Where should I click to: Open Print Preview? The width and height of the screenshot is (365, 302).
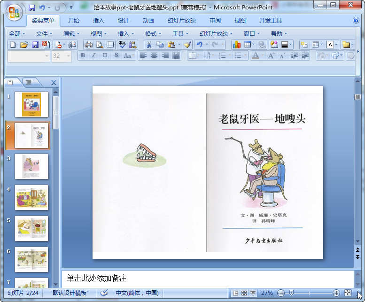tap(100, 45)
